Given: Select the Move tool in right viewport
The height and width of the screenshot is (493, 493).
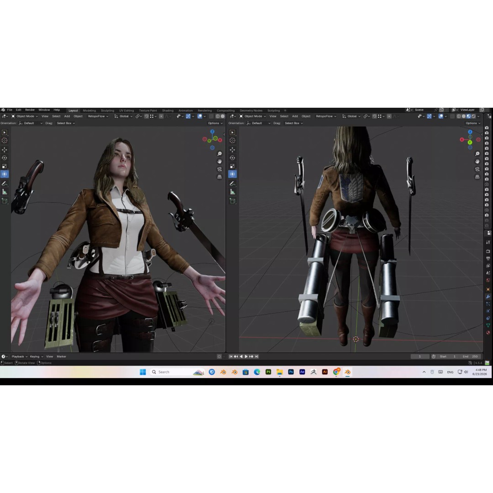Looking at the screenshot, I should point(232,150).
